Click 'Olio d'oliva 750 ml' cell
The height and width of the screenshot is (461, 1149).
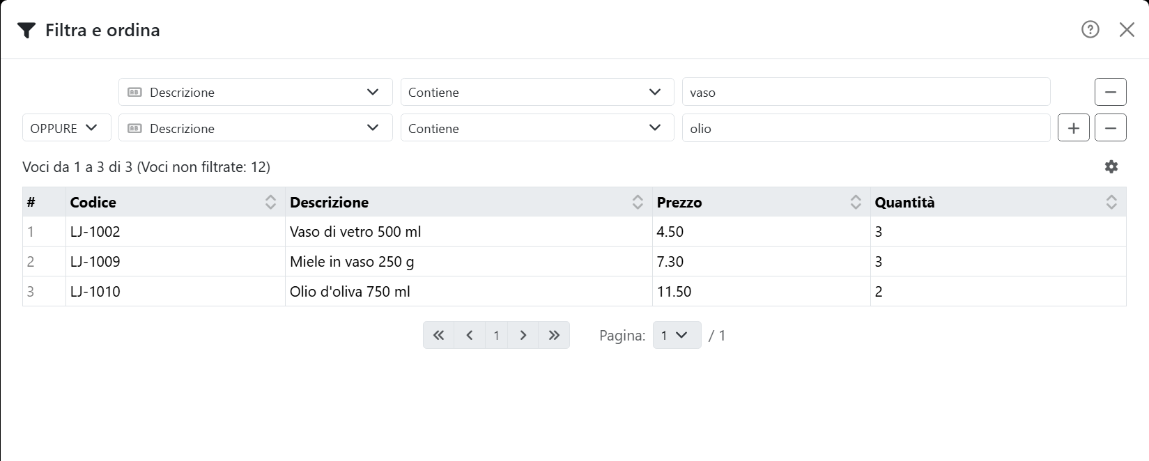[x=469, y=292]
